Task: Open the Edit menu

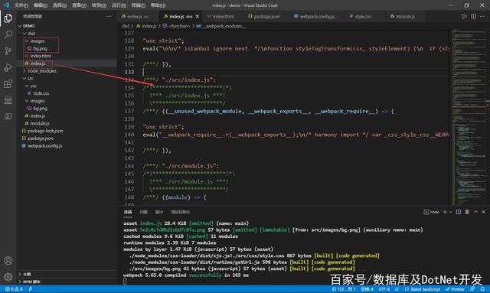Action: tap(41, 5)
